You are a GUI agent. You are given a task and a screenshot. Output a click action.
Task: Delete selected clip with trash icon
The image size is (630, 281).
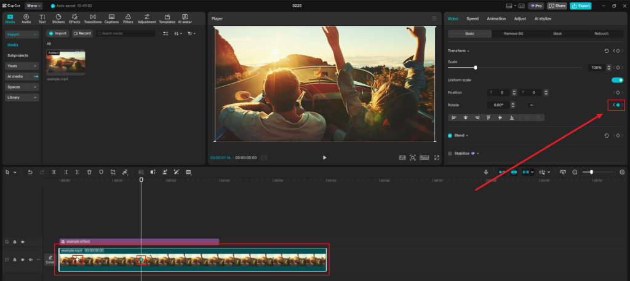pyautogui.click(x=89, y=172)
